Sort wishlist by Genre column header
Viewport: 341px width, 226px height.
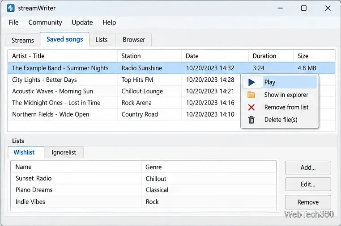[x=209, y=167]
